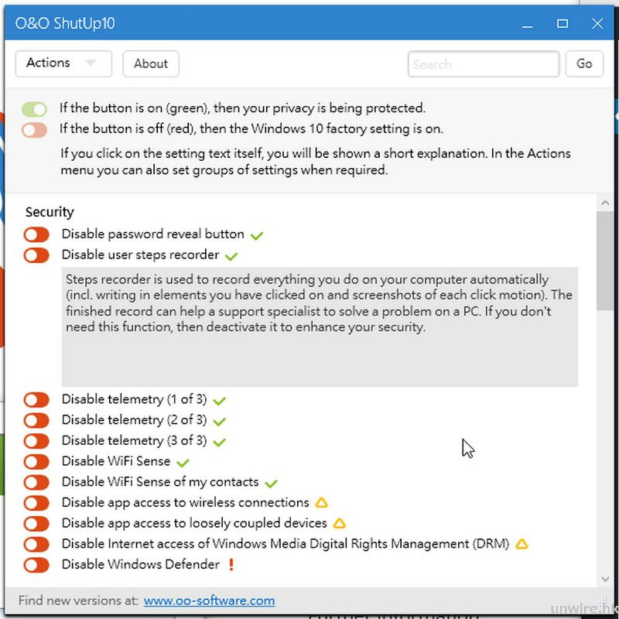619x619 pixels.
Task: Toggle the Disable Windows Defender switch
Action: coord(36,565)
